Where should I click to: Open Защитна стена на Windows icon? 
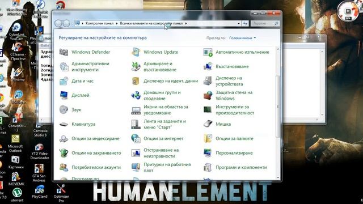[208, 95]
